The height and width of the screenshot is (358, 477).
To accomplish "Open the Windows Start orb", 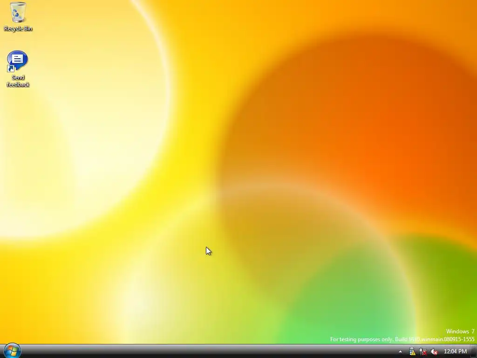I will (x=12, y=351).
